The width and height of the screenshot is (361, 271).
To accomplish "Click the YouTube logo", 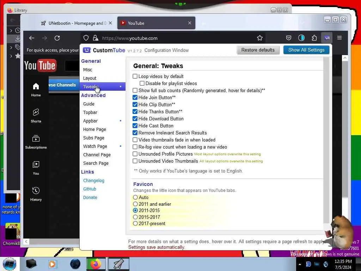I will 40,65.
